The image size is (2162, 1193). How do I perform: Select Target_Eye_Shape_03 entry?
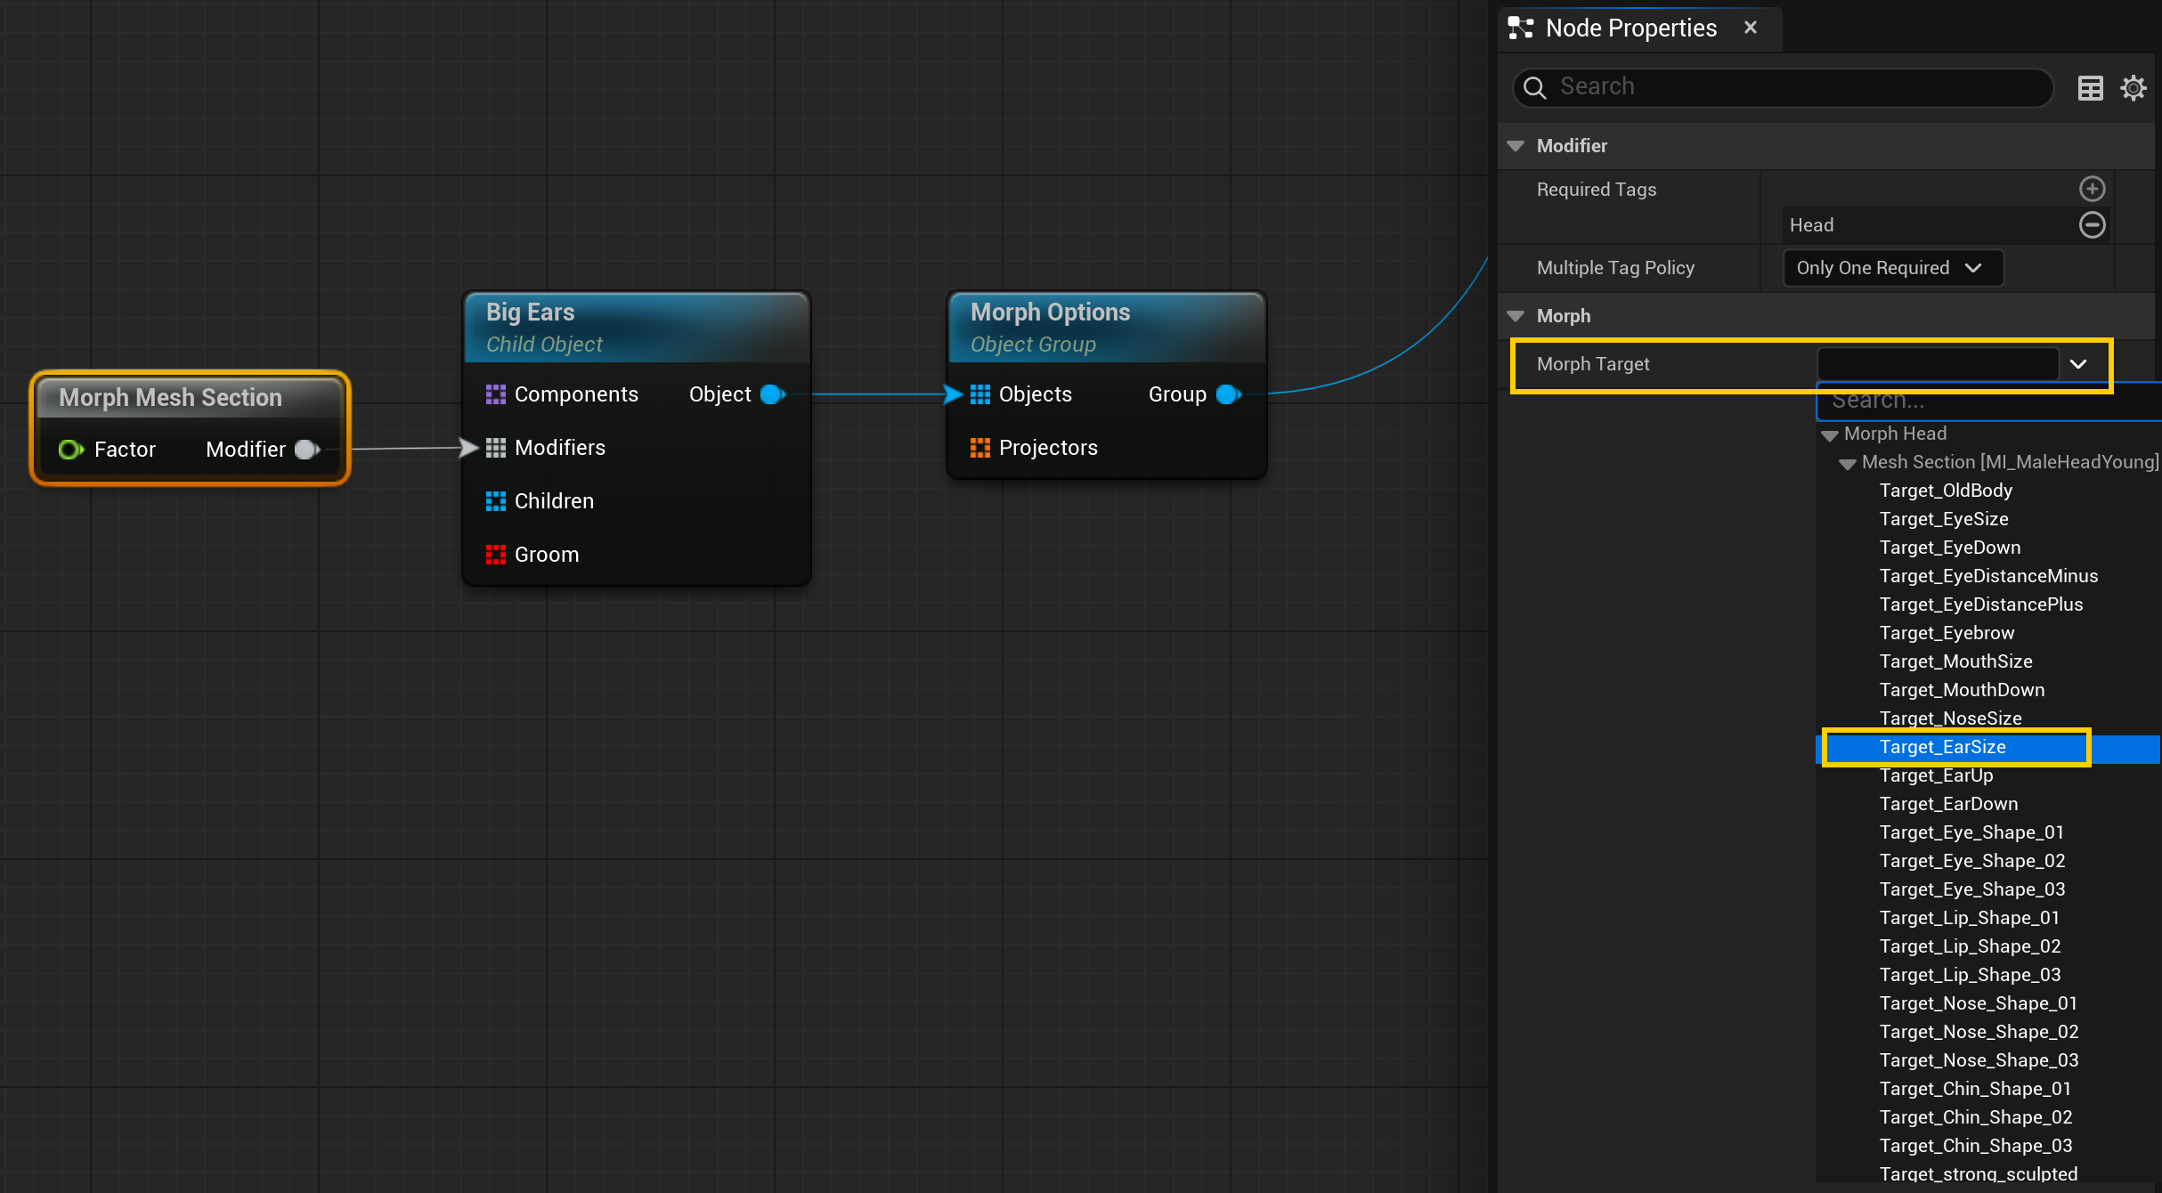tap(1972, 889)
